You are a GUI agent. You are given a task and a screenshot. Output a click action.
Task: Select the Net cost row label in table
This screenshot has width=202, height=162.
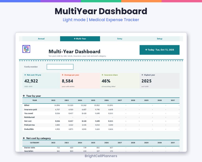point(28,121)
